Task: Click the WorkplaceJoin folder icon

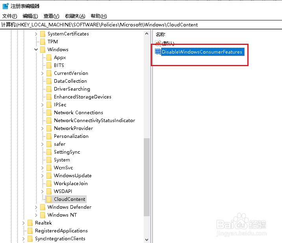Action: (x=49, y=184)
